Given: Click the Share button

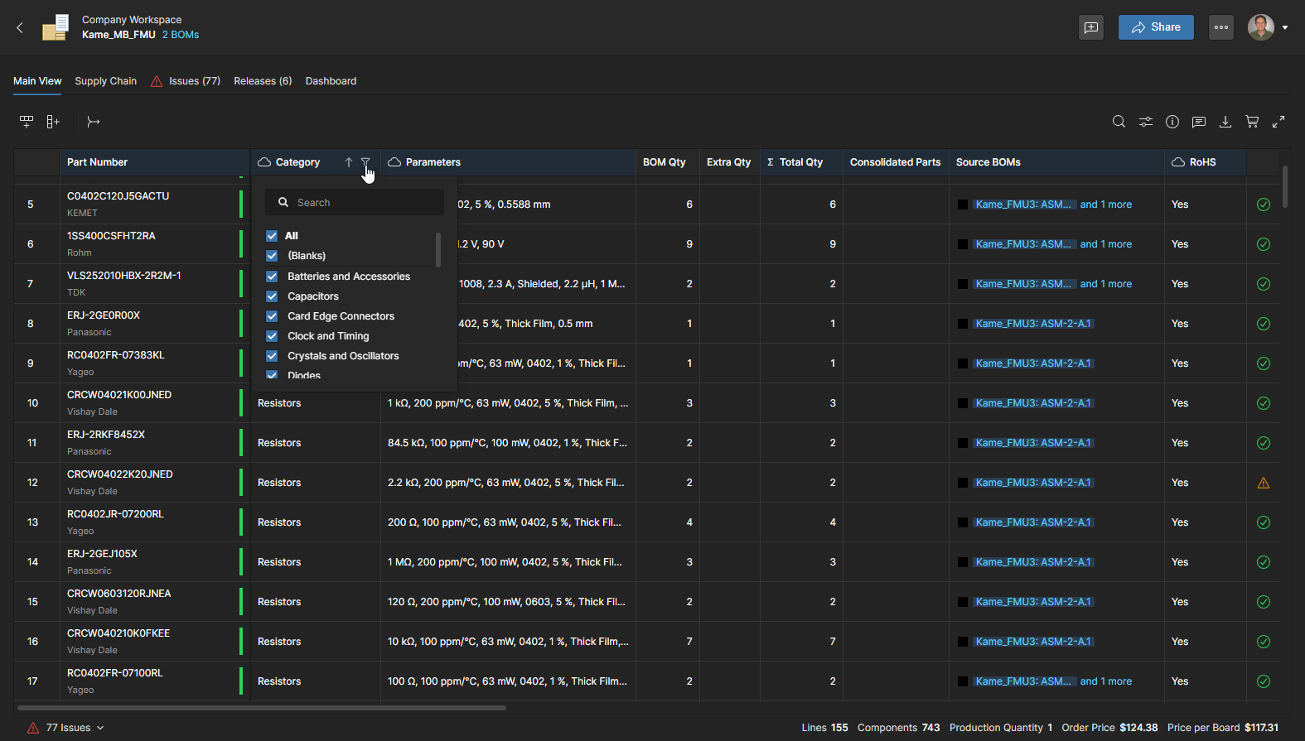Looking at the screenshot, I should click(1156, 27).
